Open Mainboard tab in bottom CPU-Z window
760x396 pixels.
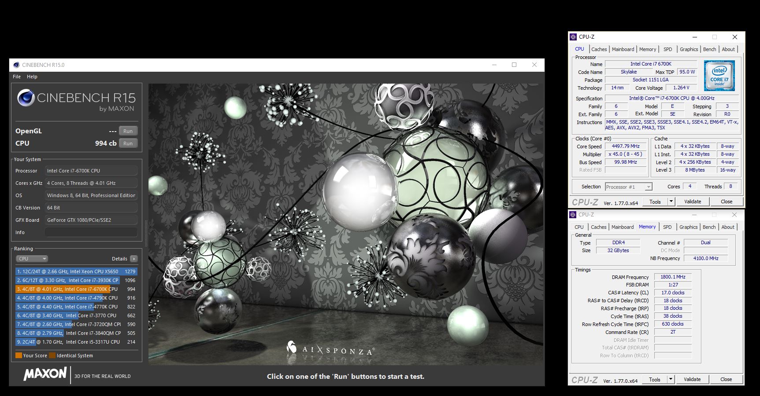[x=623, y=227]
